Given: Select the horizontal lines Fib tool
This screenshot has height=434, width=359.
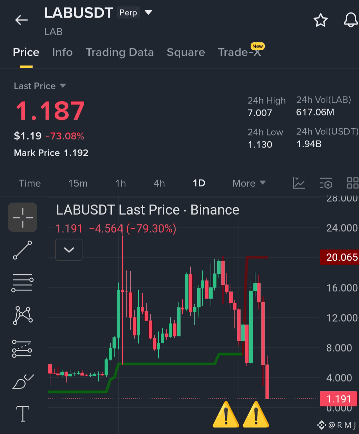Looking at the screenshot, I should [x=23, y=283].
